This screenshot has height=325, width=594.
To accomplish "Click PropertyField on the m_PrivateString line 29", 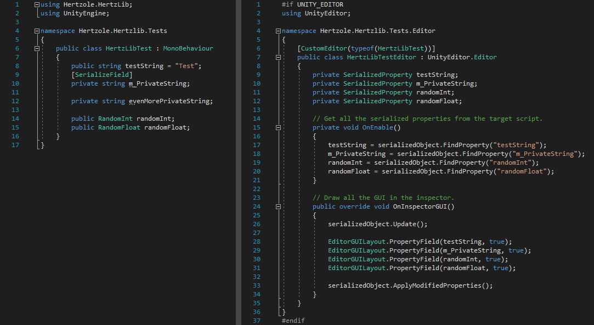I will tap(414, 250).
